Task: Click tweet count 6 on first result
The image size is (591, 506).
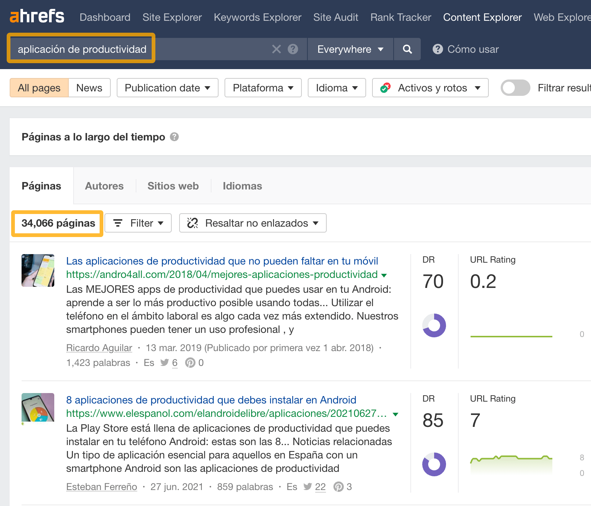Action: [x=175, y=363]
